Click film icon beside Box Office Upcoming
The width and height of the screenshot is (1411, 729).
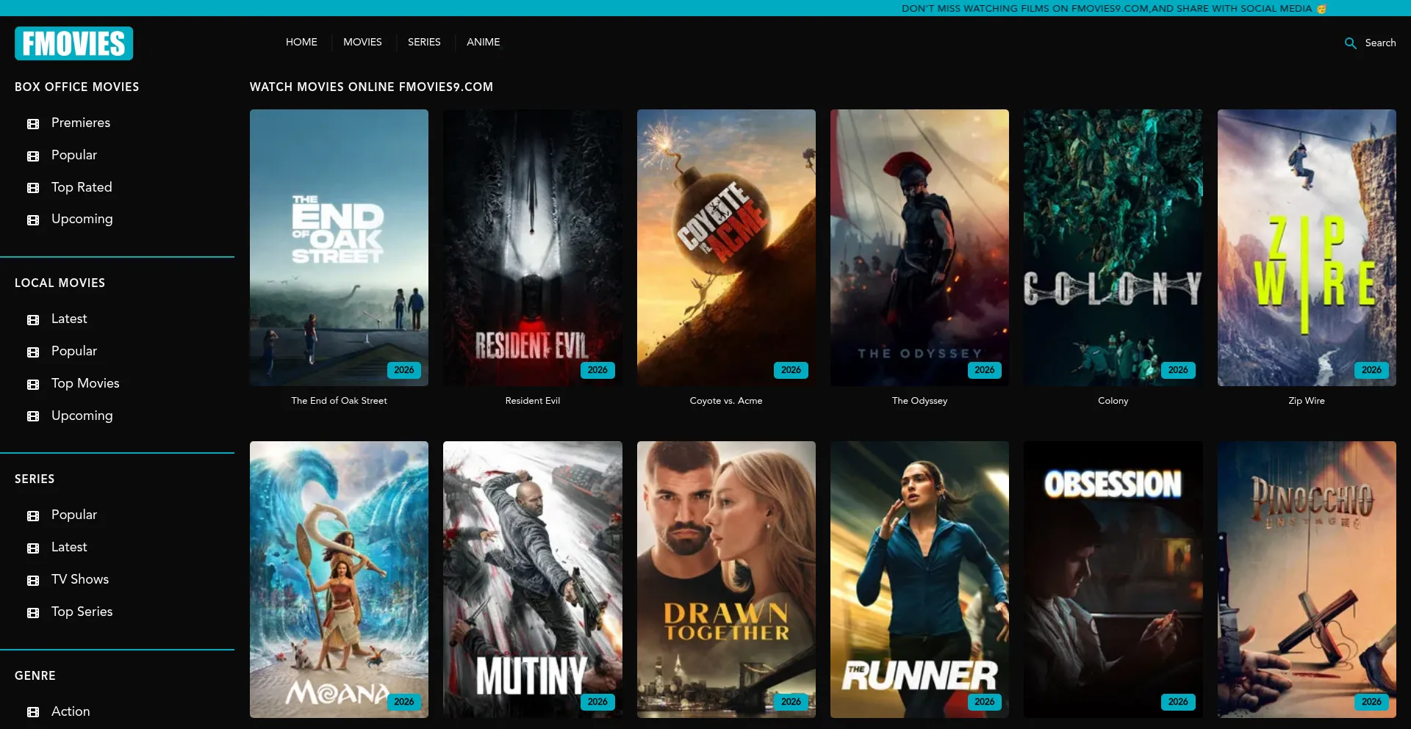33,220
